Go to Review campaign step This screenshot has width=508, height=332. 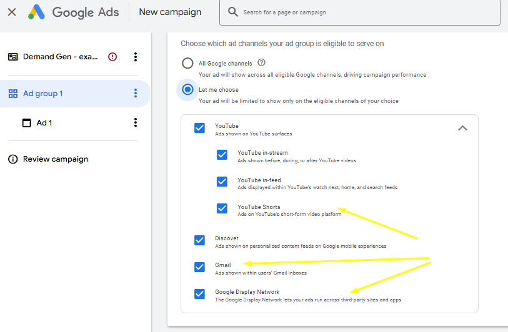pos(55,159)
